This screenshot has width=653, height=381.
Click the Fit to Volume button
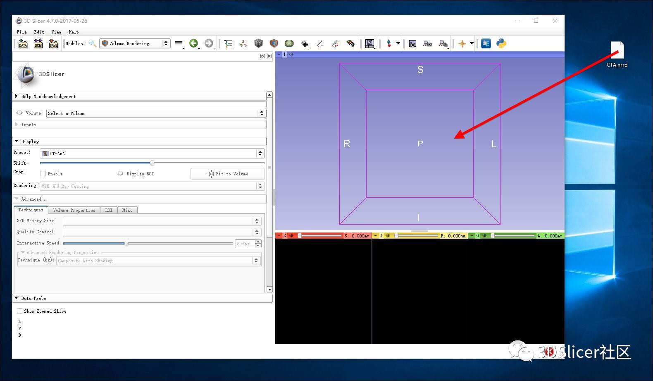pos(228,174)
